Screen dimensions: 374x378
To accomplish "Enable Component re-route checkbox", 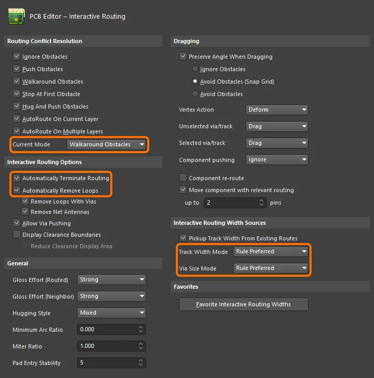I will [x=183, y=178].
